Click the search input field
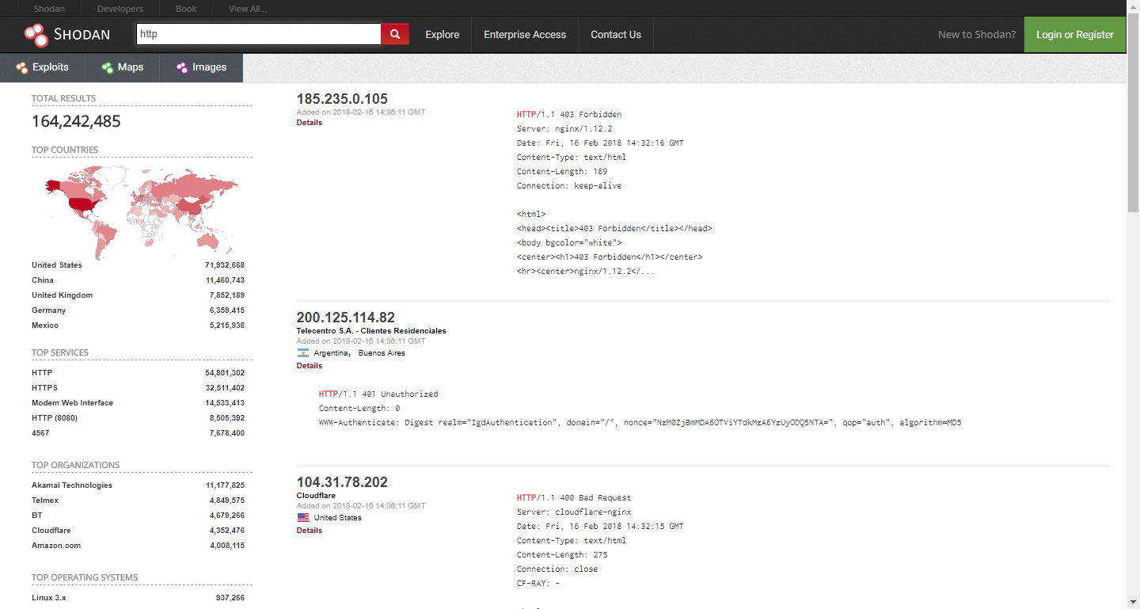 [259, 34]
